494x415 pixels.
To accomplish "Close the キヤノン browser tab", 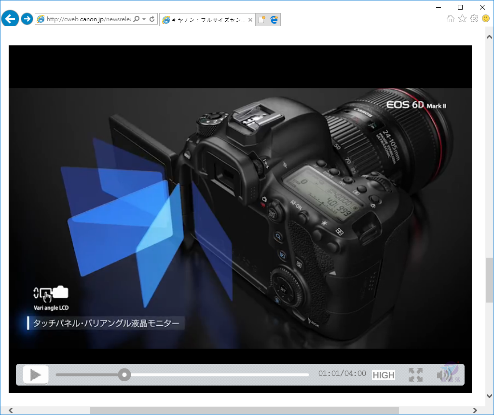I will click(x=250, y=20).
